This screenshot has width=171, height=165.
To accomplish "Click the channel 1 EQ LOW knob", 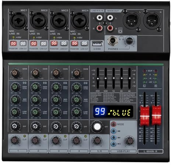I will click(15, 112).
